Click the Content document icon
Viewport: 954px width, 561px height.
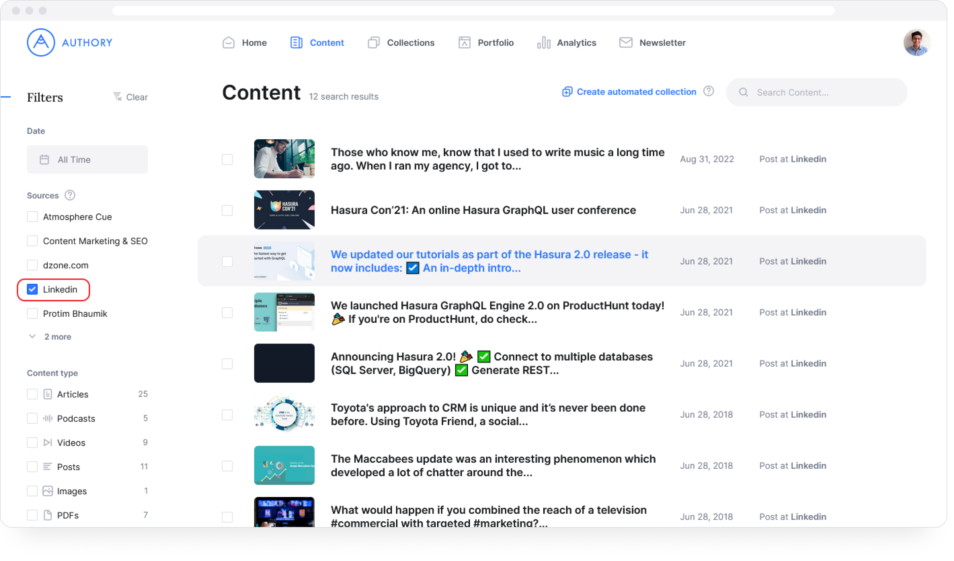coord(296,43)
